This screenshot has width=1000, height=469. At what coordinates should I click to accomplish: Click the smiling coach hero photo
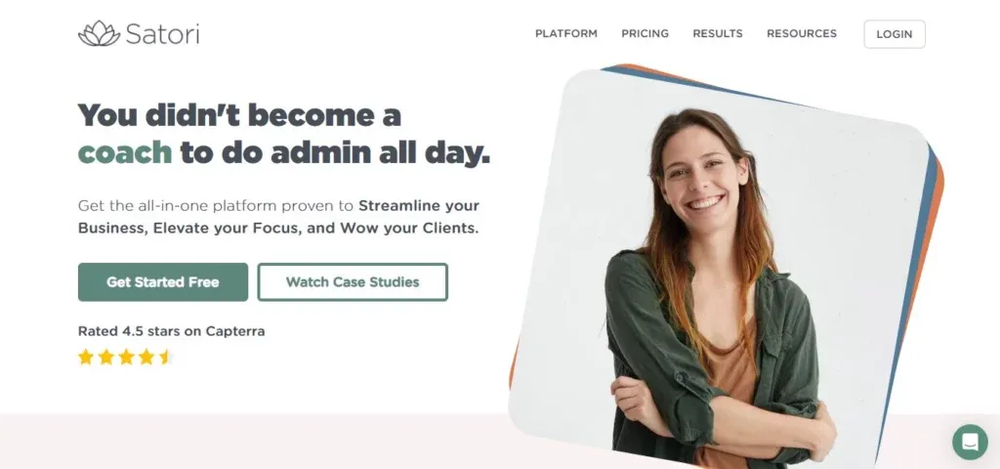coord(718,268)
